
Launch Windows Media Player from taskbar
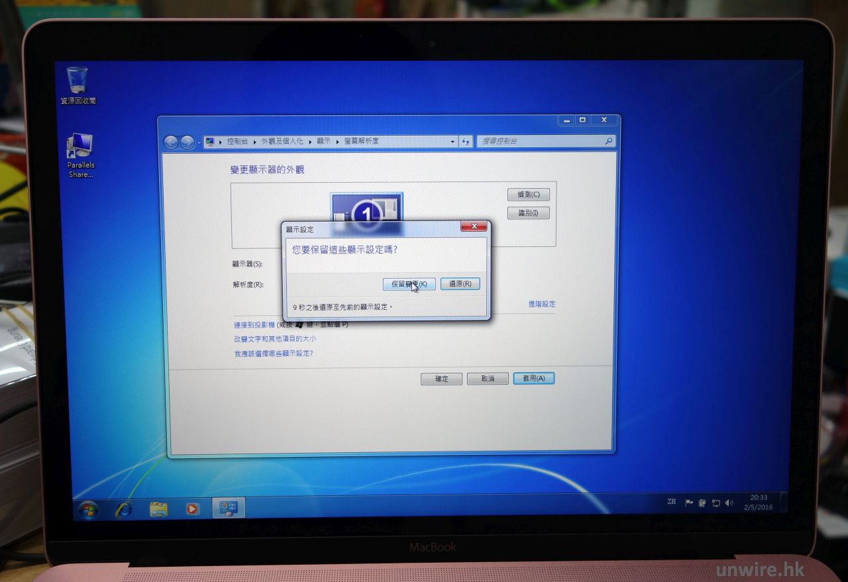pos(192,509)
